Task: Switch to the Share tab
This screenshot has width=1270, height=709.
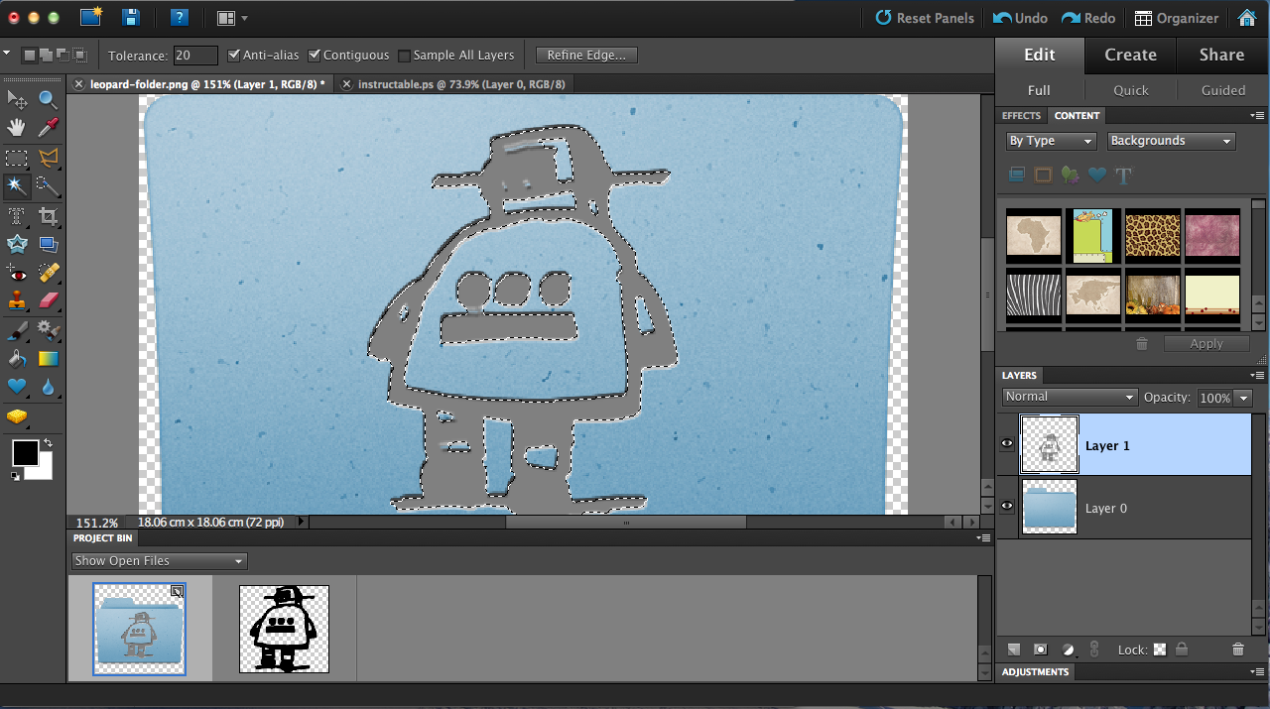Action: pyautogui.click(x=1221, y=56)
